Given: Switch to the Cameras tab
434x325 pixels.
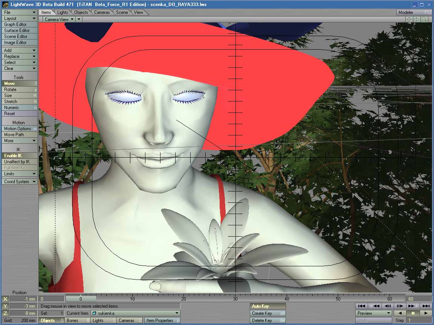Looking at the screenshot, I should pos(102,12).
